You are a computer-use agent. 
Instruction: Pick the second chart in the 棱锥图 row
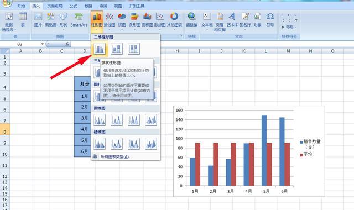[117, 144]
